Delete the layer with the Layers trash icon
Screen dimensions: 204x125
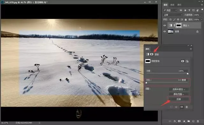click(198, 121)
